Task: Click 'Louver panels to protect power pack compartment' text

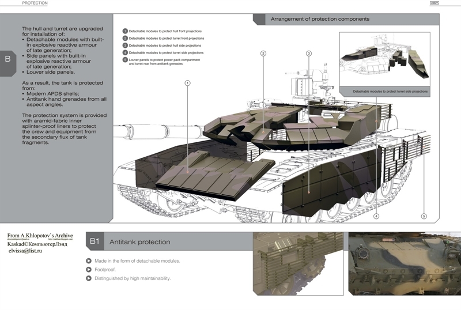Action: click(x=164, y=60)
